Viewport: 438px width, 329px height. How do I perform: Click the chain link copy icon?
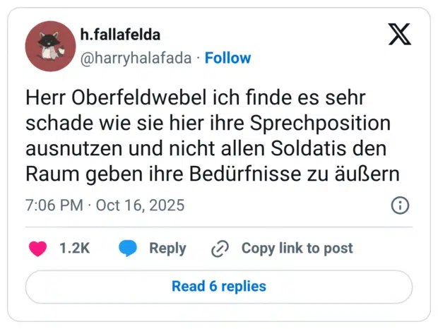pos(220,249)
